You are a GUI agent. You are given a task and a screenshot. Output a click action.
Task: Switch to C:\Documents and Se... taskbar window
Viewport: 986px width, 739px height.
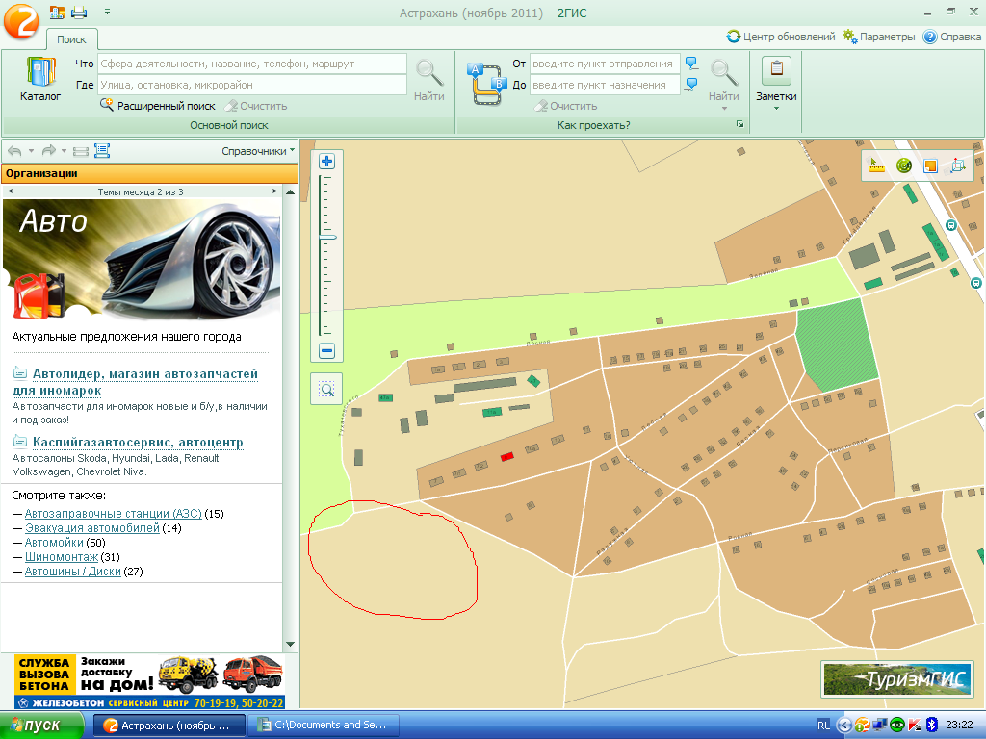point(324,726)
